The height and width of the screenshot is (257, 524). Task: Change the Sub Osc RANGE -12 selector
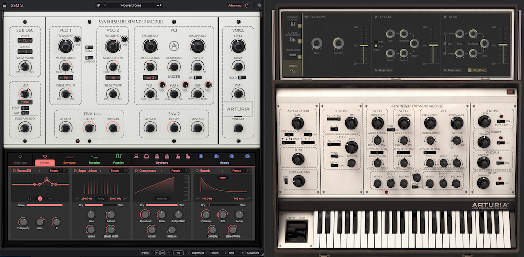tap(25, 52)
